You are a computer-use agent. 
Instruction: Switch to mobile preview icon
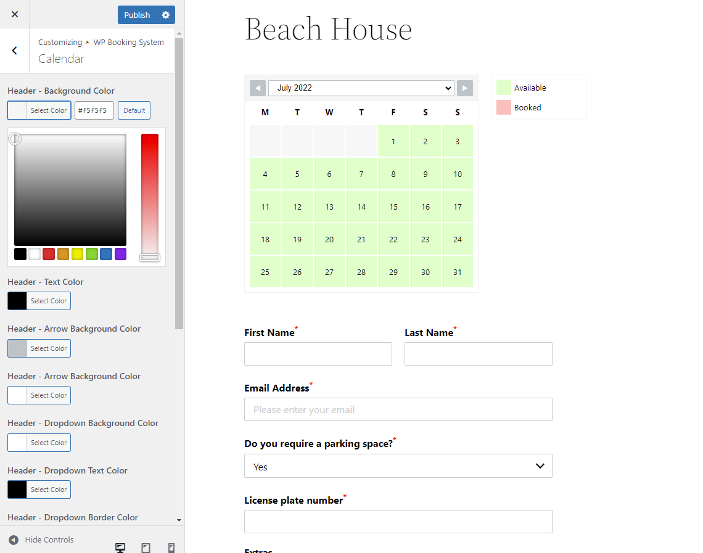[171, 547]
